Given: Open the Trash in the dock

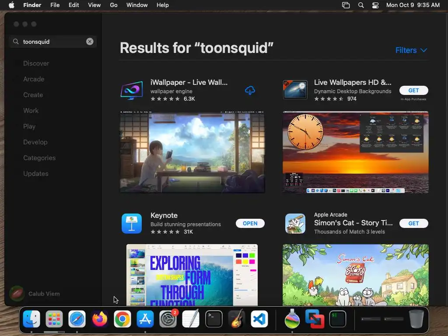Looking at the screenshot, I should [416, 319].
